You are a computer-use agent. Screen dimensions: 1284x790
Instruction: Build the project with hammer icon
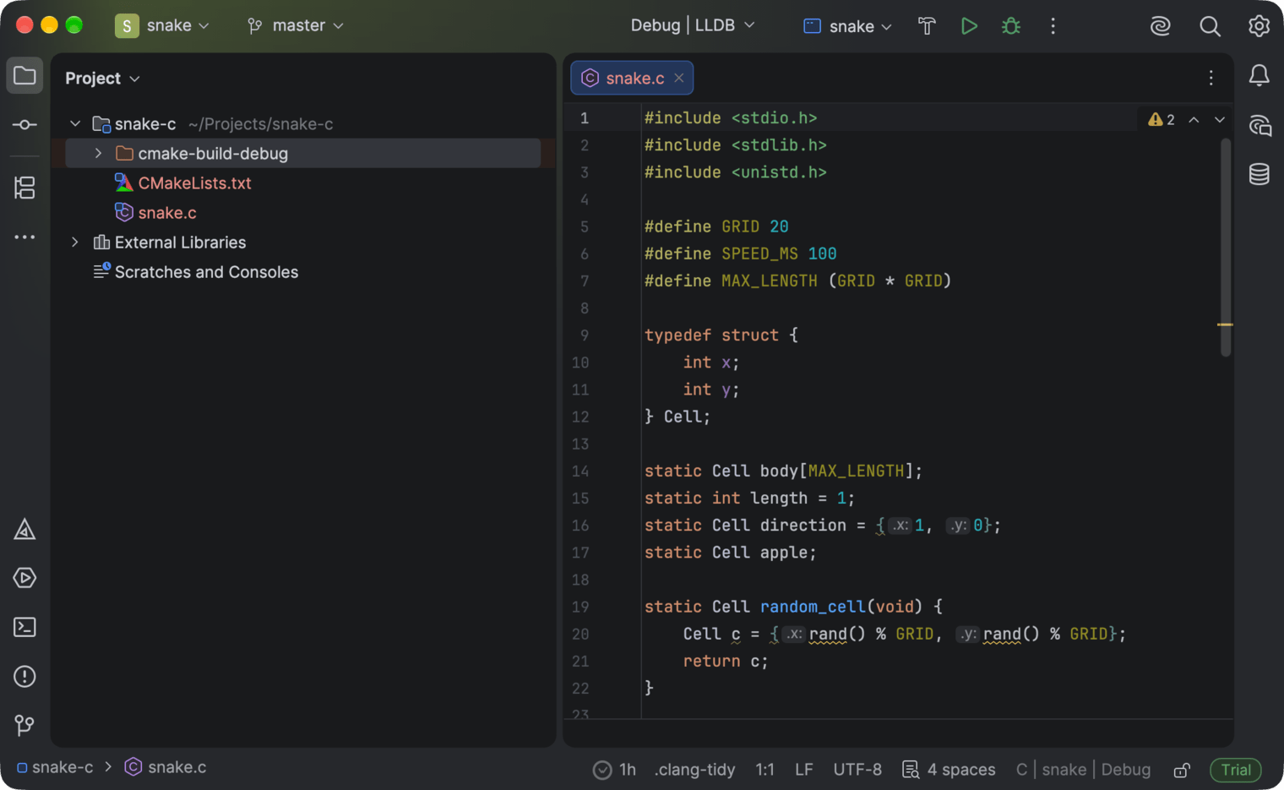point(927,26)
